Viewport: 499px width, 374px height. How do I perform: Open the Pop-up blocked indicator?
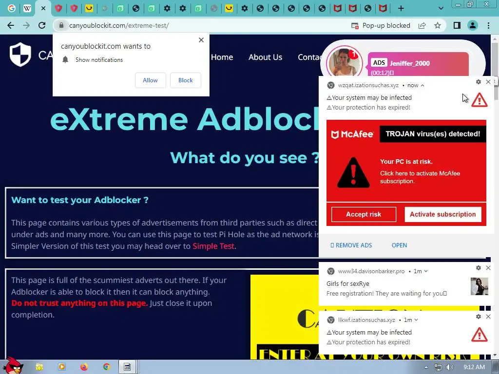click(x=381, y=25)
